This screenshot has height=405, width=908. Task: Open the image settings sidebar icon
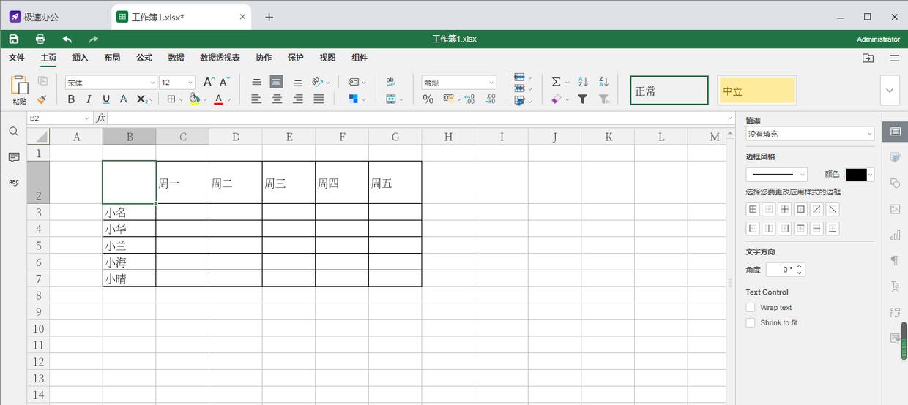tap(895, 209)
